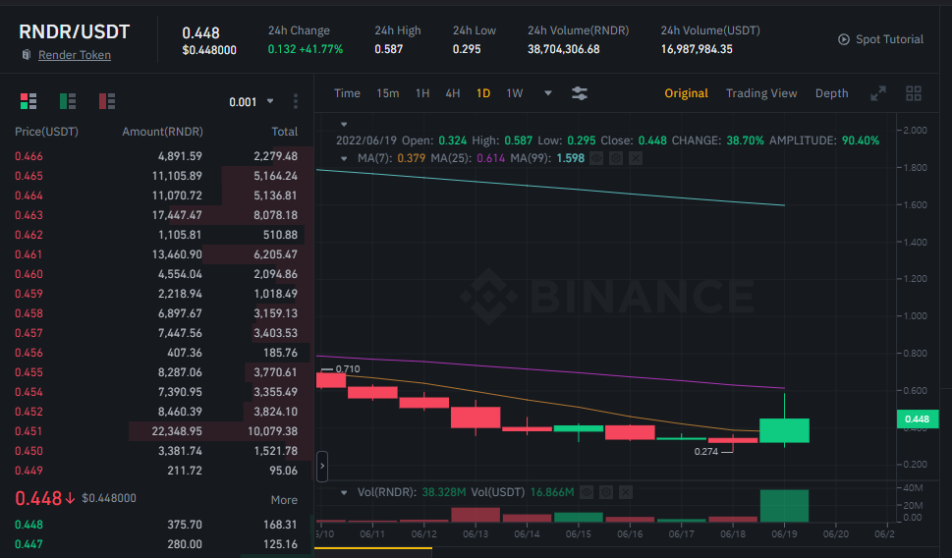Screen dimensions: 952x558
Task: Click the sell order at 0.458
Action: click(x=156, y=313)
